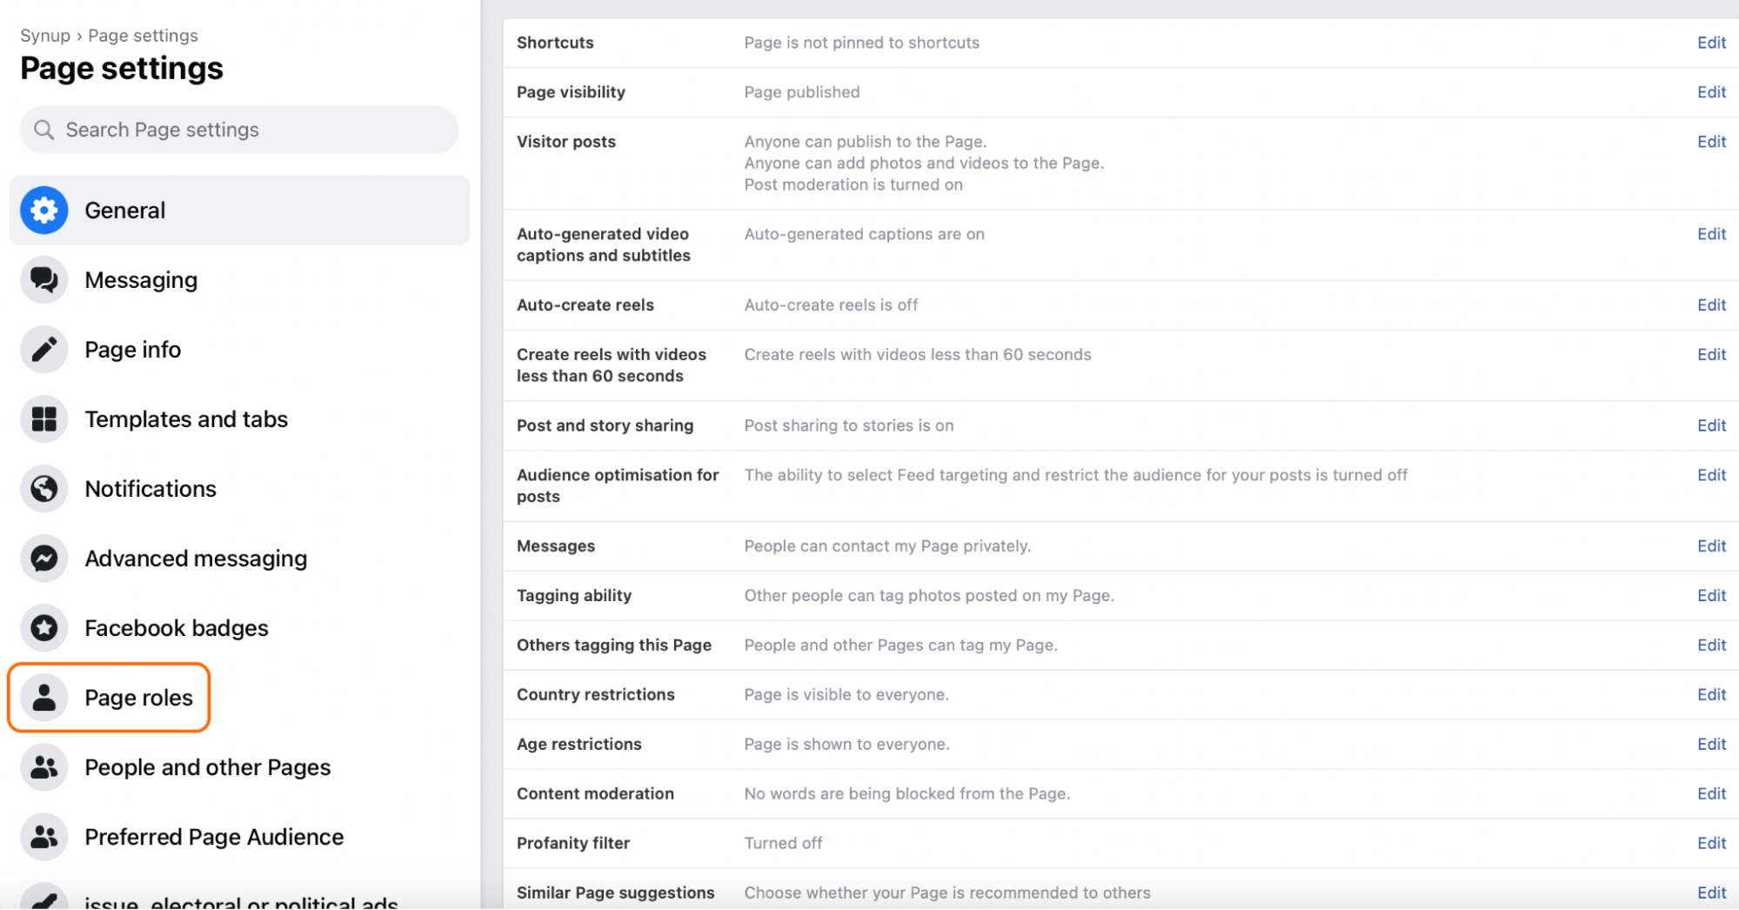Click the magnifier icon in search field
Screen dimensions: 1739x910
click(43, 130)
